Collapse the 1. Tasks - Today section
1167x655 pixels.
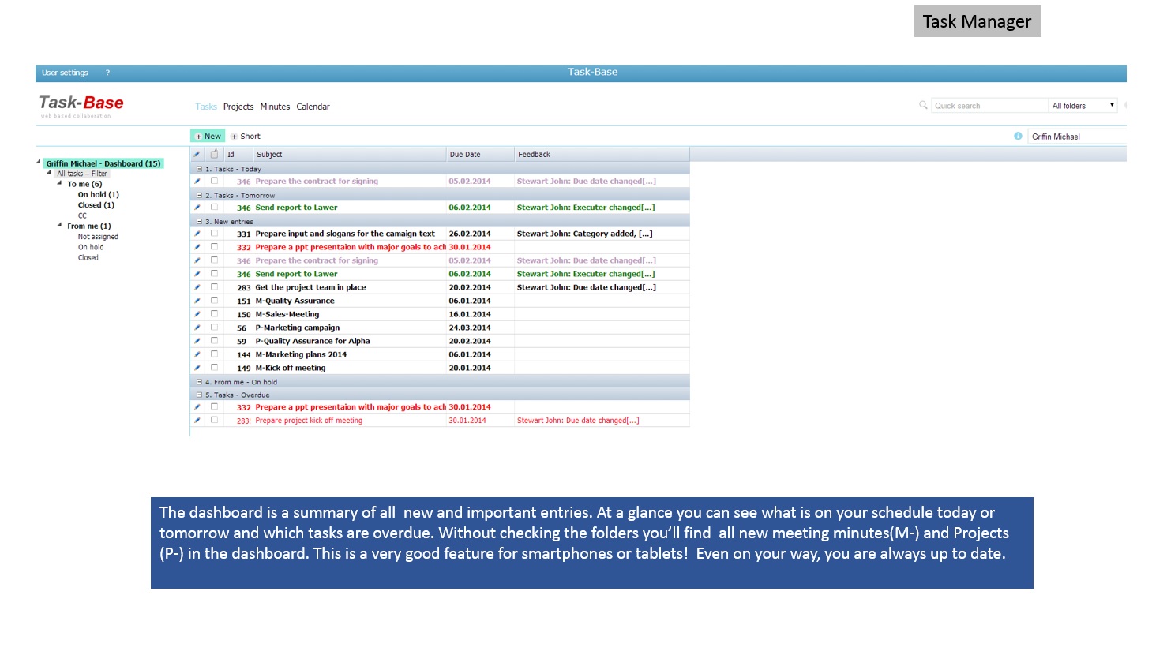coord(199,169)
